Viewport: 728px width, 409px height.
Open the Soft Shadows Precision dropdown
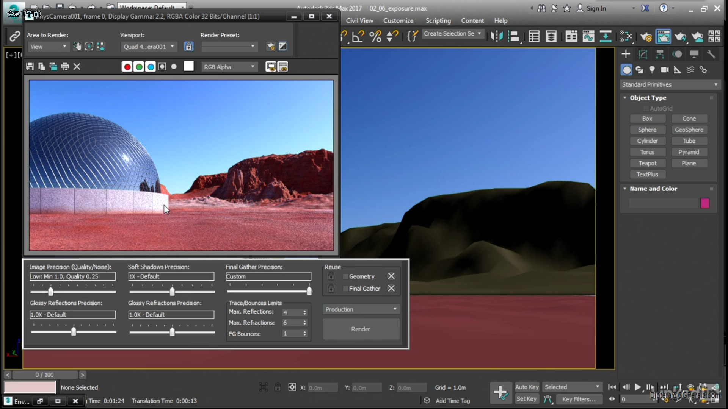coord(171,276)
